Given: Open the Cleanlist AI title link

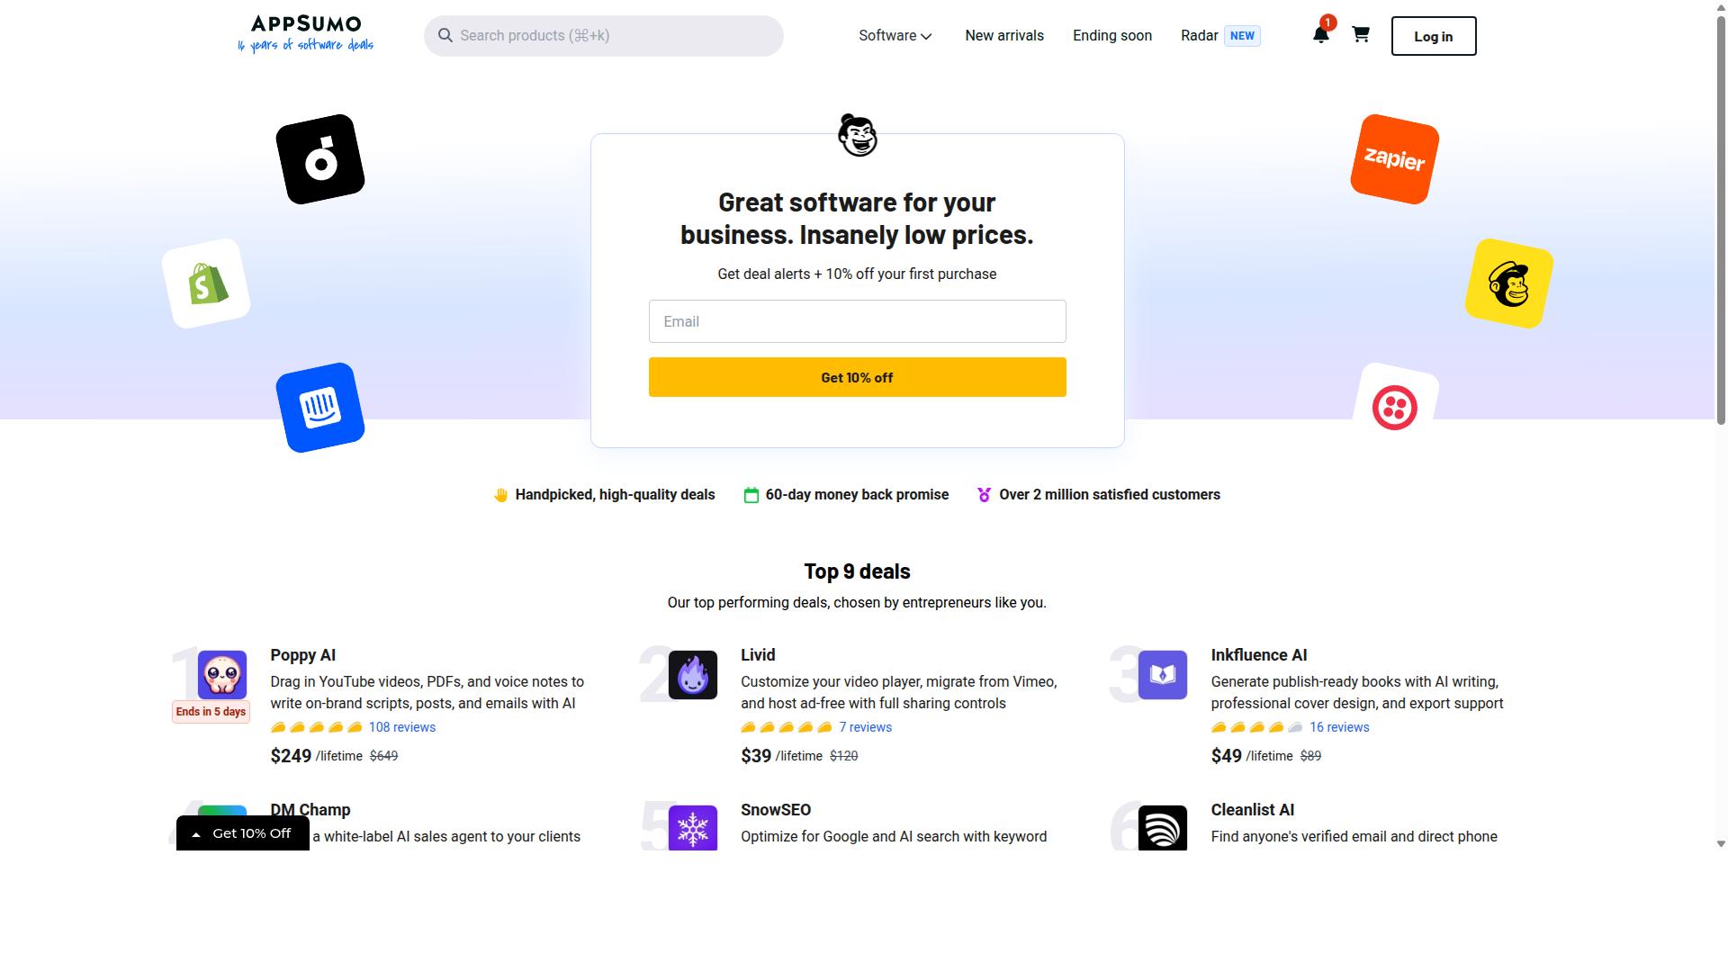Looking at the screenshot, I should tap(1253, 810).
